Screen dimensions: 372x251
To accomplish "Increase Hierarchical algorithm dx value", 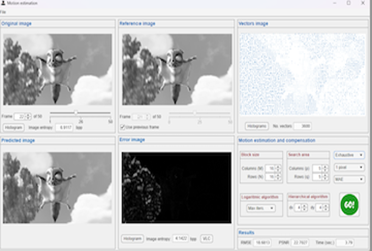I will [305, 206].
